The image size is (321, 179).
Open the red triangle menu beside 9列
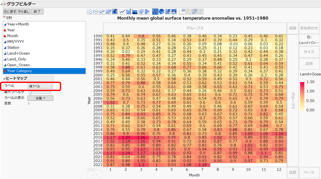click(x=4, y=17)
